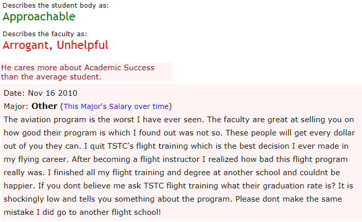Click the 'Describes the faculty as' label

click(45, 34)
